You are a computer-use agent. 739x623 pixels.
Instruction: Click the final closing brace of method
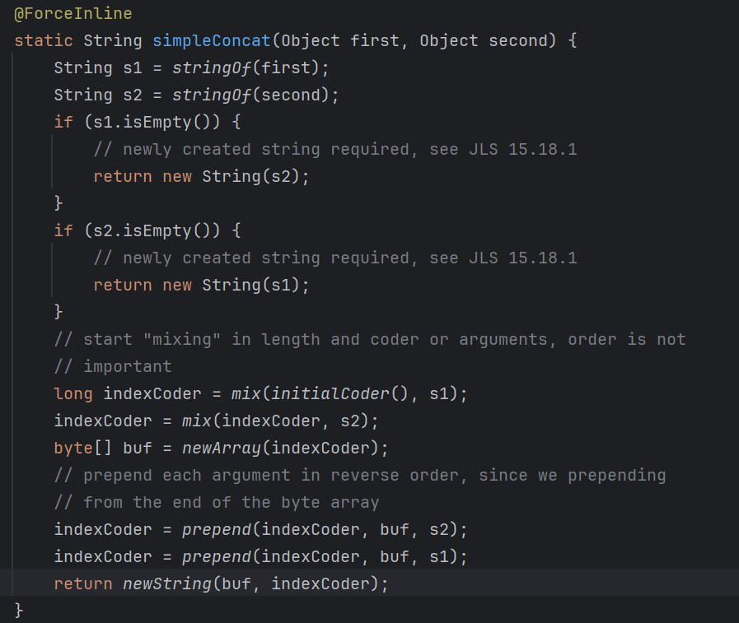[x=19, y=611]
